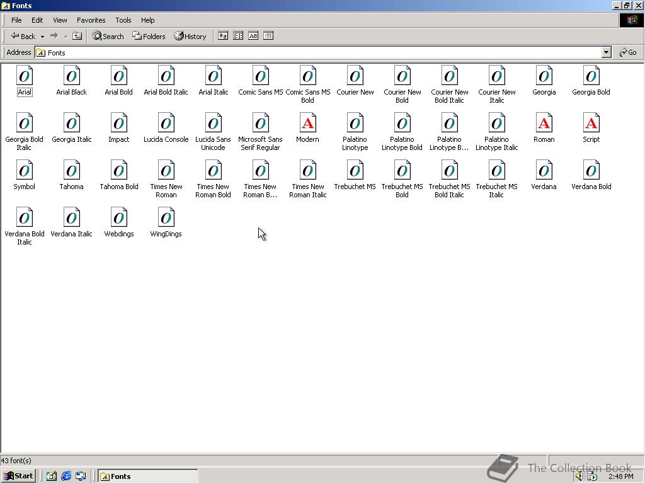The height and width of the screenshot is (484, 645).
Task: Open the Back history dropdown arrow
Action: click(42, 36)
